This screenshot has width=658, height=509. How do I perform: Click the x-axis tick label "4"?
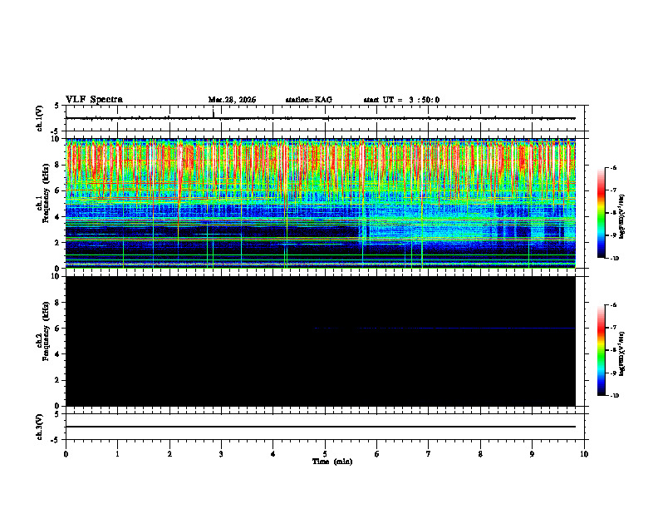[x=273, y=454]
